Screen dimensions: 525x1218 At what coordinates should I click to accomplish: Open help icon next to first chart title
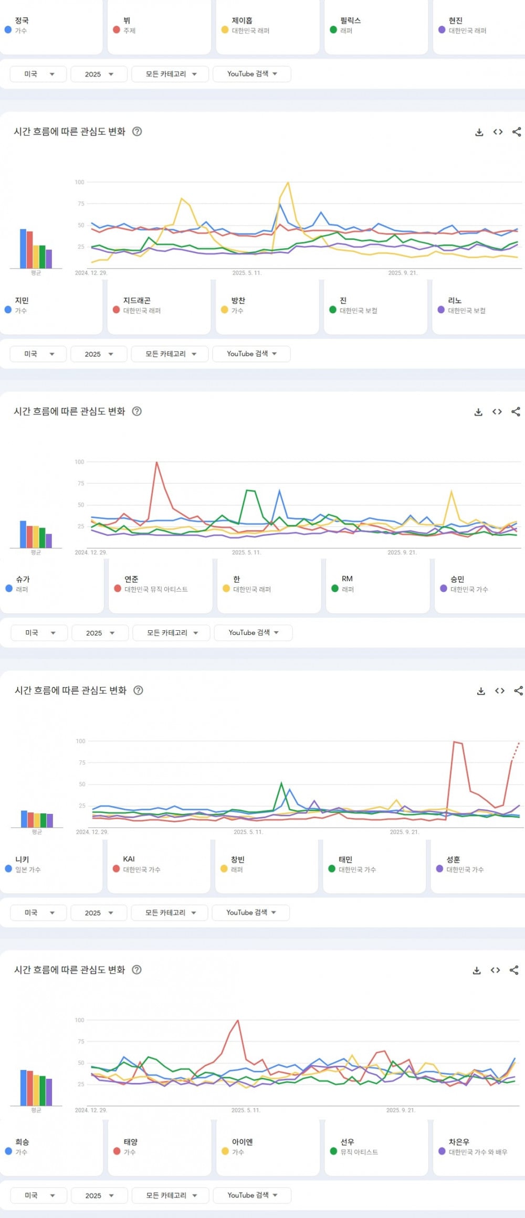[136, 132]
